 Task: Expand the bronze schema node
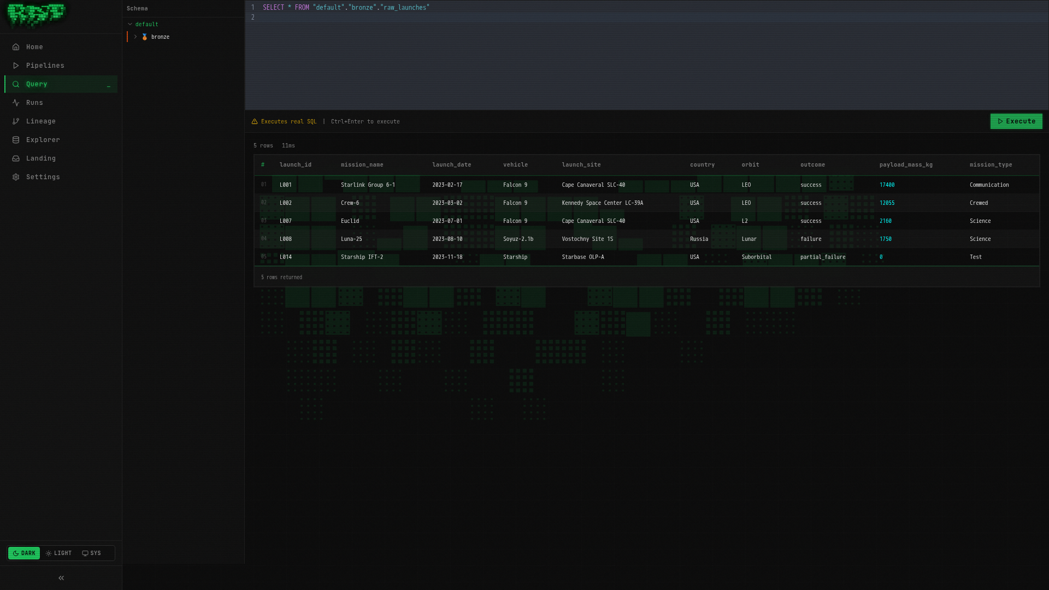click(x=135, y=37)
